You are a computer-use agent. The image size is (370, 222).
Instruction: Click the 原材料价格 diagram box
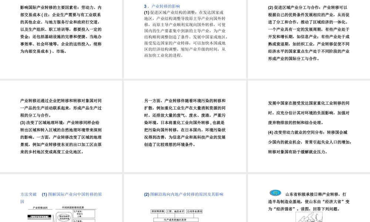pyautogui.click(x=157, y=211)
